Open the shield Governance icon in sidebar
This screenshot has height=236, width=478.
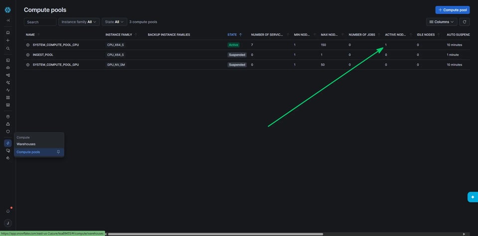coord(8,131)
